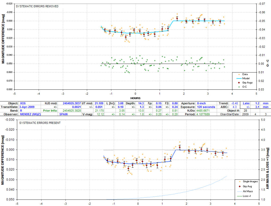Click the exposure value '120 seconds'

tap(206, 107)
